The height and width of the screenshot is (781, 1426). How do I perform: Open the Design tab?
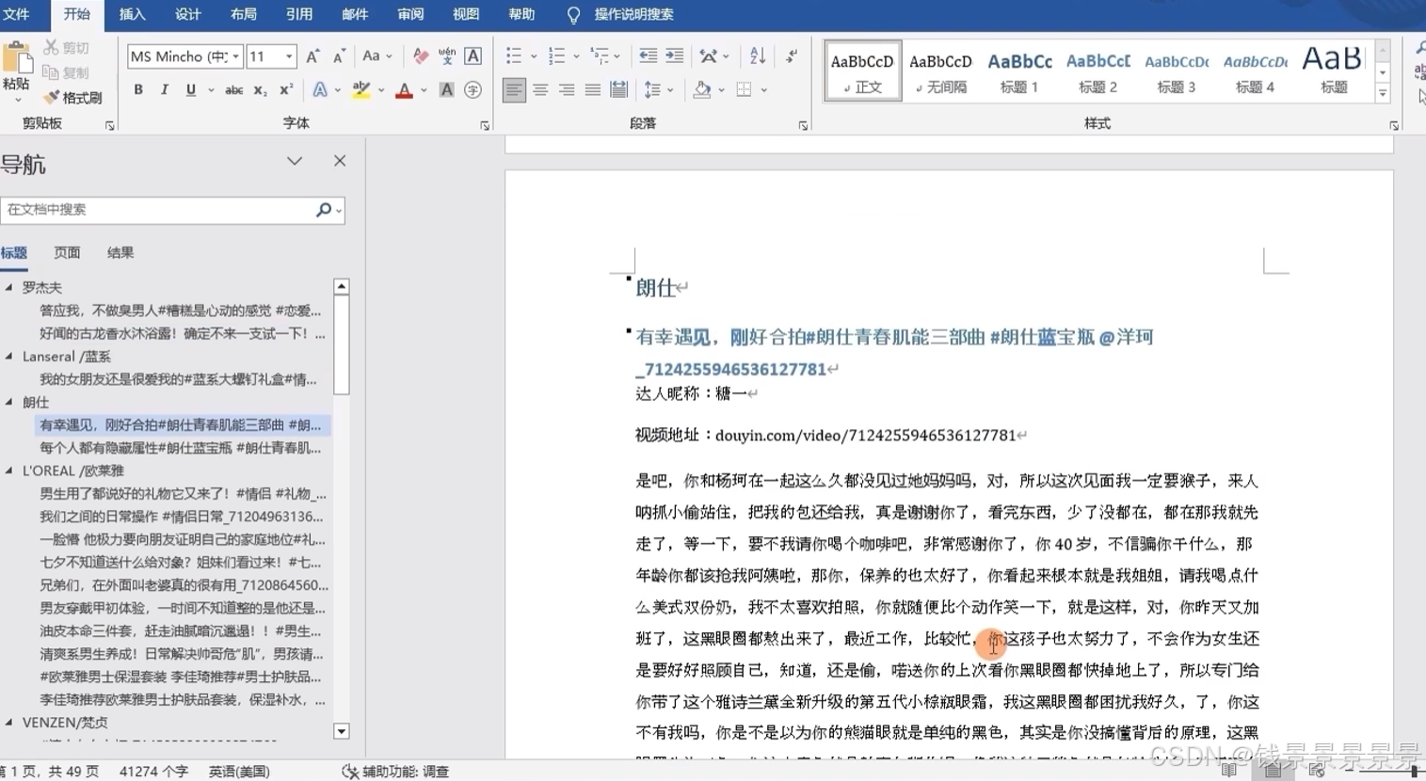click(x=188, y=14)
